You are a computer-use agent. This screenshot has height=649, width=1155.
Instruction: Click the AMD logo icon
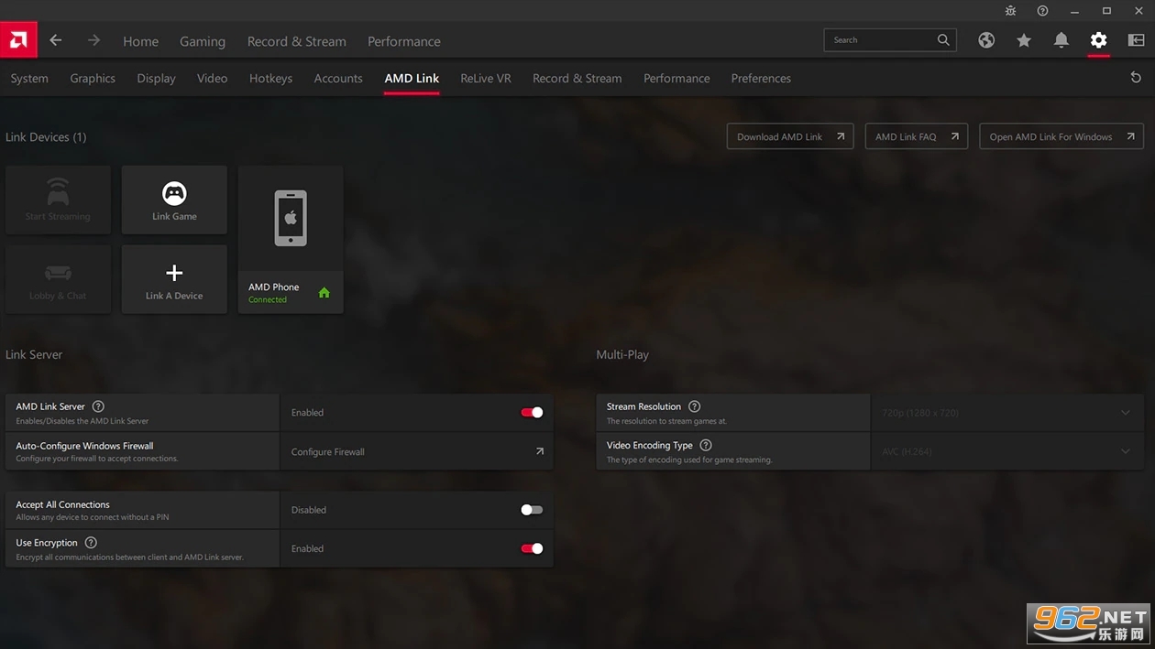pyautogui.click(x=18, y=40)
